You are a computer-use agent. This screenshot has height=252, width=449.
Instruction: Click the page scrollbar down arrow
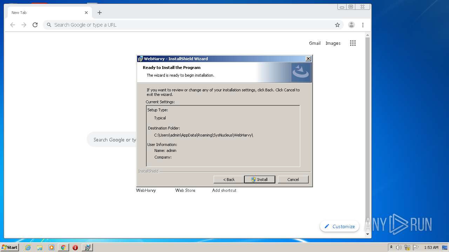(368, 234)
